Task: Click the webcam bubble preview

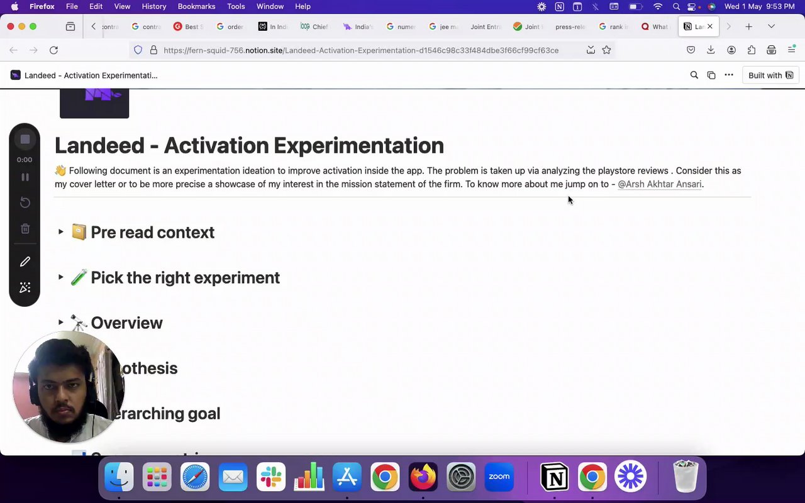Action: (x=68, y=387)
